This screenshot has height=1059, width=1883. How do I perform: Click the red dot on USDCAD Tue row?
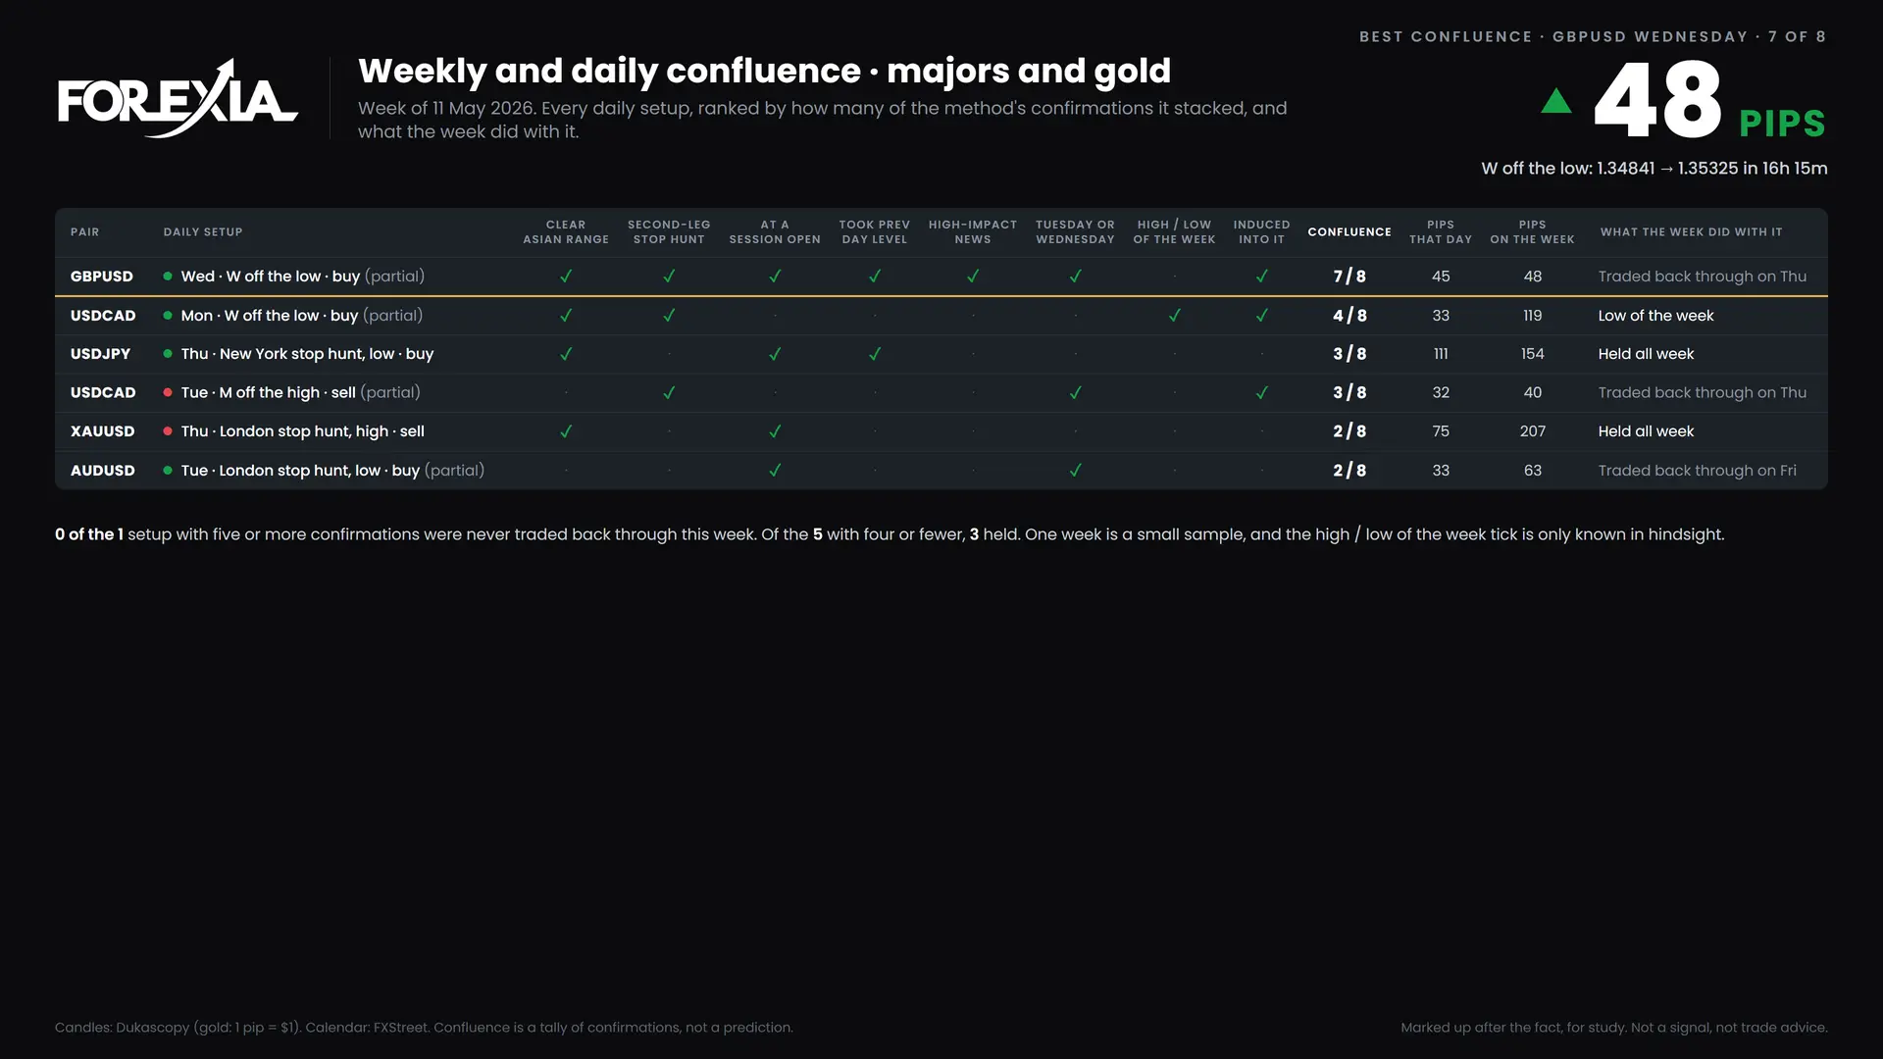pos(168,392)
